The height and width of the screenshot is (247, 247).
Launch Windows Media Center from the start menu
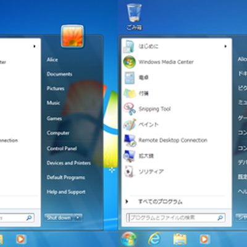click(x=177, y=62)
